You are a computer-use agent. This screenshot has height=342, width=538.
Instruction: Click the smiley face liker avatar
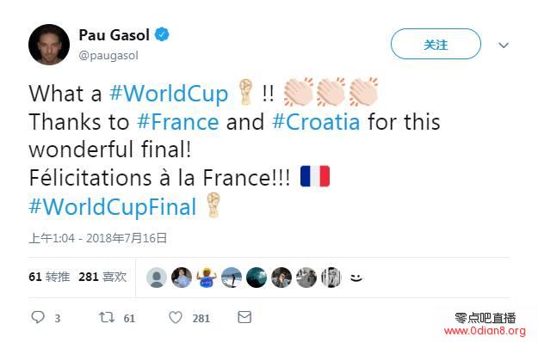tap(356, 278)
